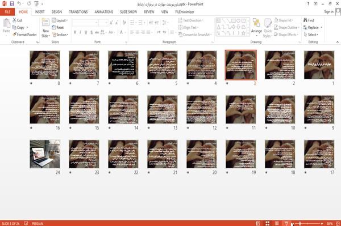This screenshot has height=226, width=341.
Task: Toggle Justify alignment for paragraph
Action: (148, 32)
